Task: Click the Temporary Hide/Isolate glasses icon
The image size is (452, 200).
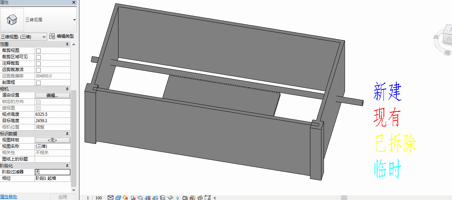Action: (x=170, y=198)
